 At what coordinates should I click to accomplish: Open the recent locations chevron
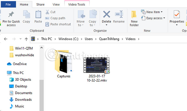(20, 39)
